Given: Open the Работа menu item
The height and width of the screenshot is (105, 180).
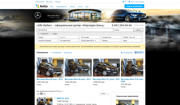Looking at the screenshot, I should [x=72, y=7].
